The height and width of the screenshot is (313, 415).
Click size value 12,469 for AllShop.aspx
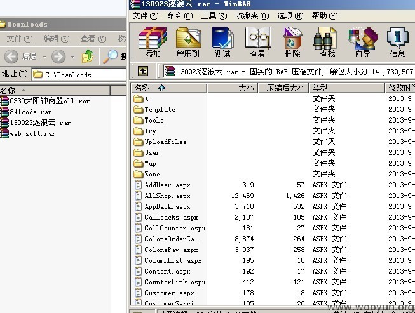pyautogui.click(x=242, y=196)
